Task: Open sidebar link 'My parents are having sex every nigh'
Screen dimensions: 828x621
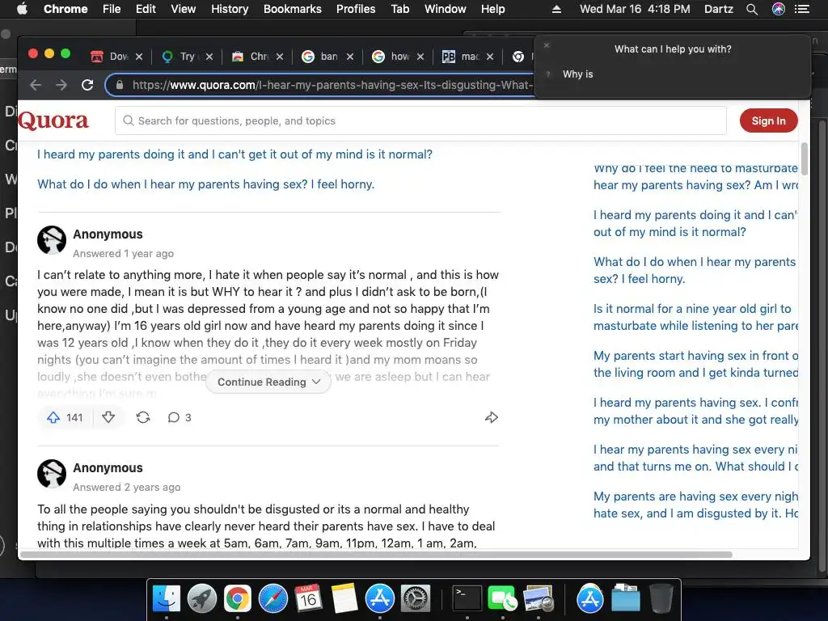Action: (695, 505)
